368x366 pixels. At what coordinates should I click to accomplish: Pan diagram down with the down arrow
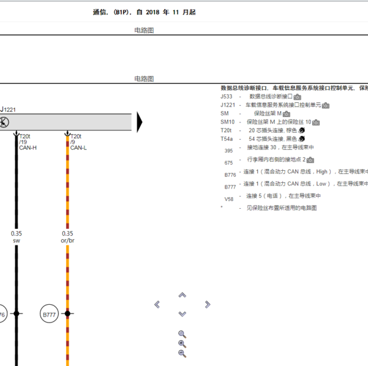(x=182, y=314)
